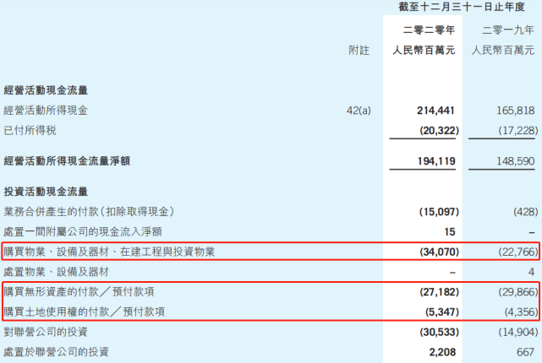
Task: Click the row label 經營活動所得現金
Action: [x=46, y=111]
